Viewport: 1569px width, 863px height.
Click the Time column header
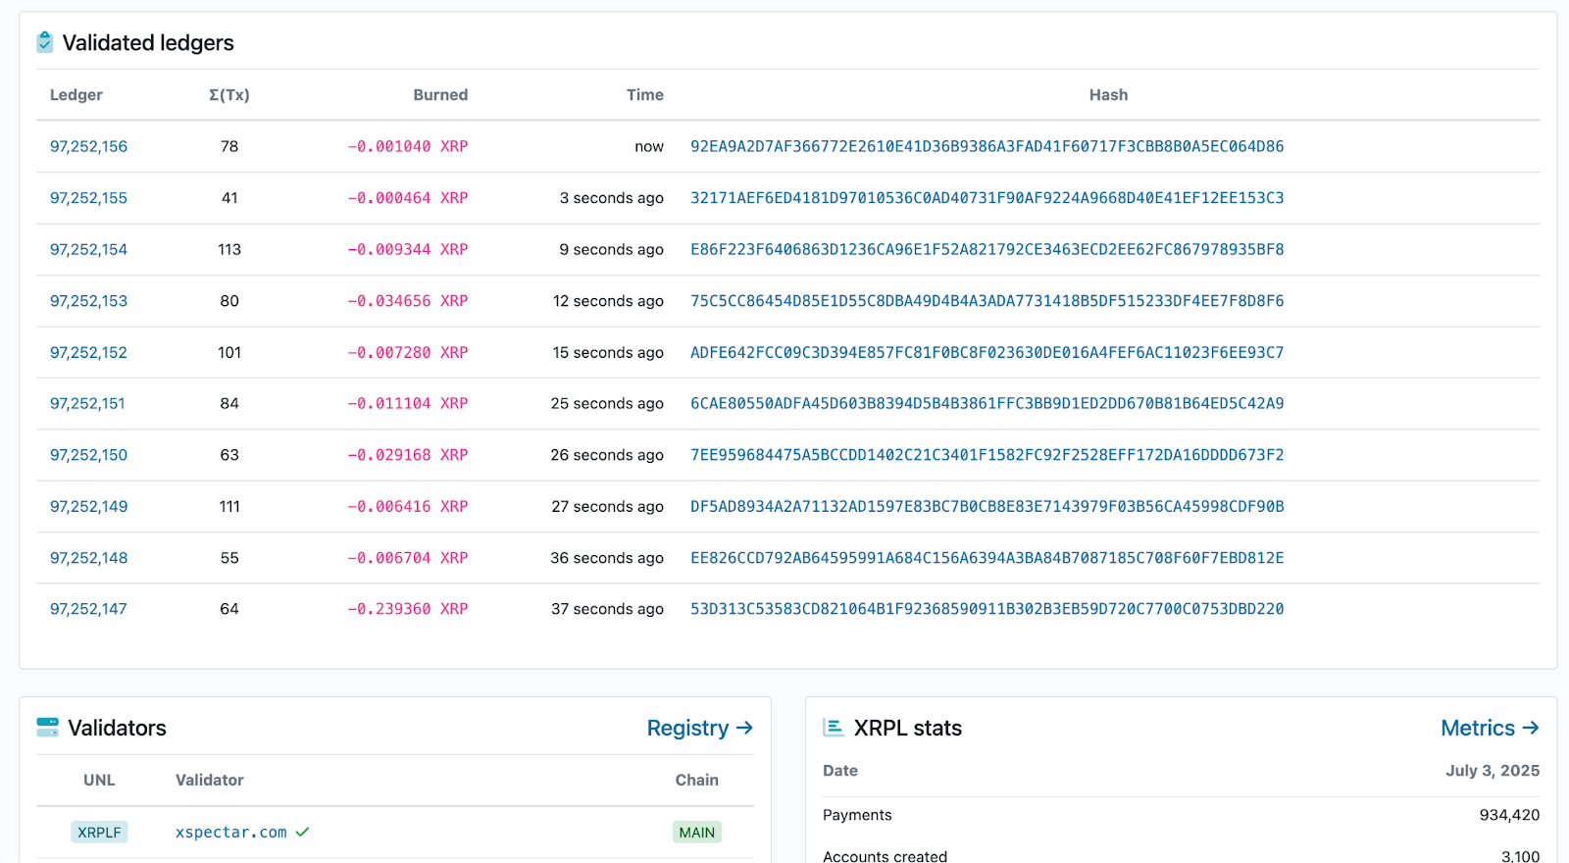point(645,95)
